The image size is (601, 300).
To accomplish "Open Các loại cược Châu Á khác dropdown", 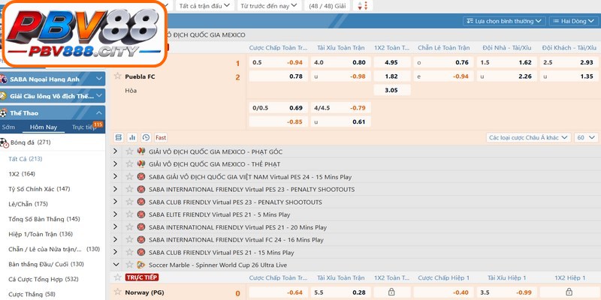I will coord(529,137).
